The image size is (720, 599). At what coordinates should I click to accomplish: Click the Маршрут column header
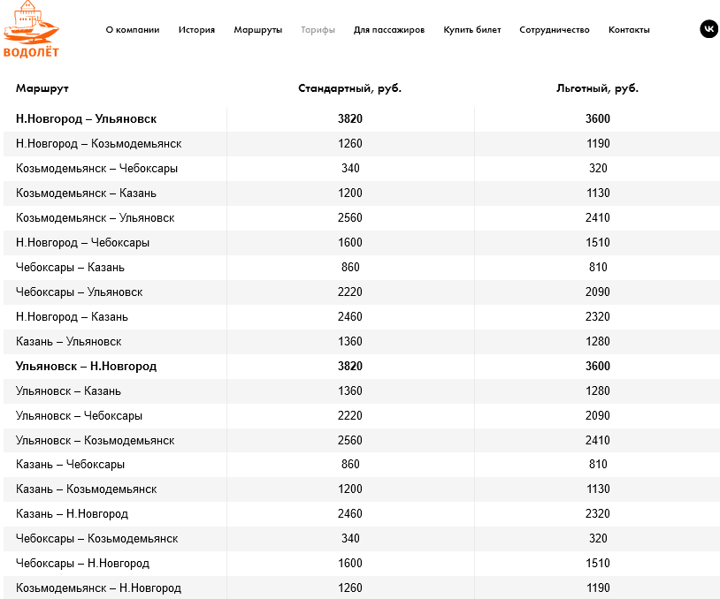click(x=42, y=88)
